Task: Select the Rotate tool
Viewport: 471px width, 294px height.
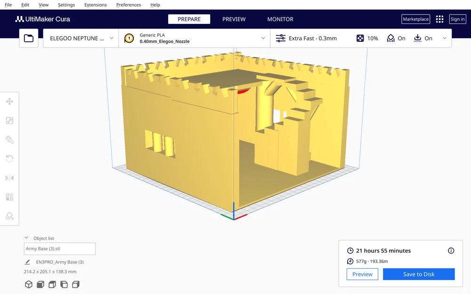Action: click(x=9, y=159)
